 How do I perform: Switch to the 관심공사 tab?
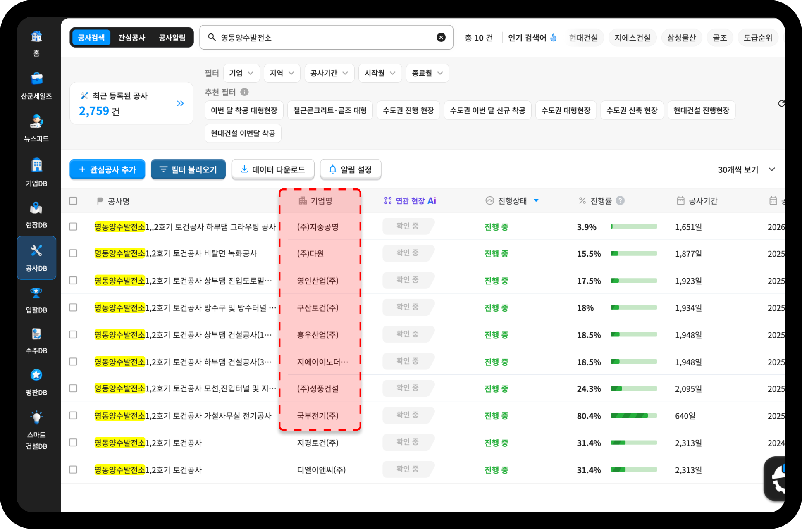[x=132, y=38]
